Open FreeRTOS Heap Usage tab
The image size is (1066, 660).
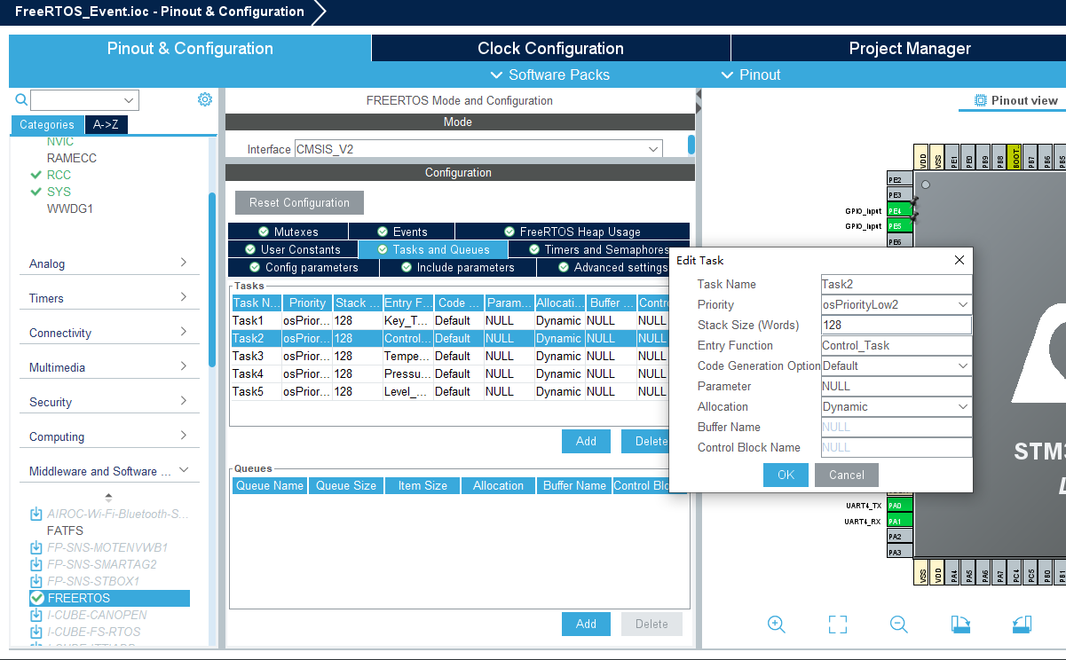[572, 232]
